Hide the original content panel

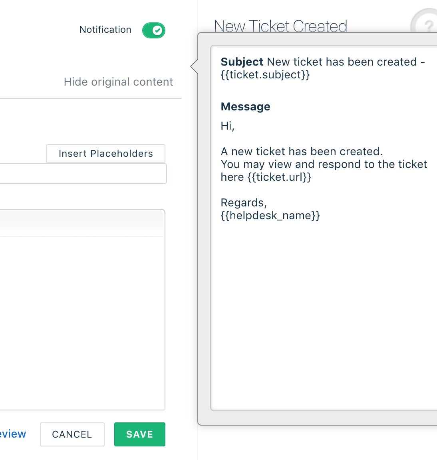(x=118, y=82)
